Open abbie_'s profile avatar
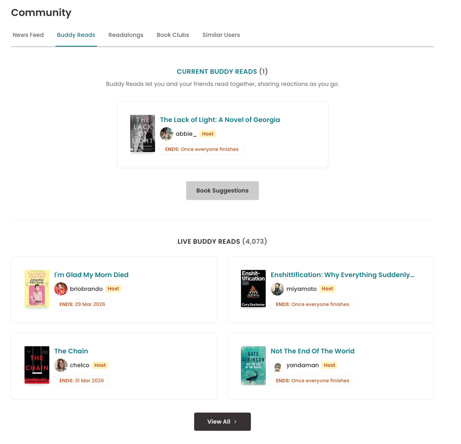The height and width of the screenshot is (444, 461). (166, 134)
